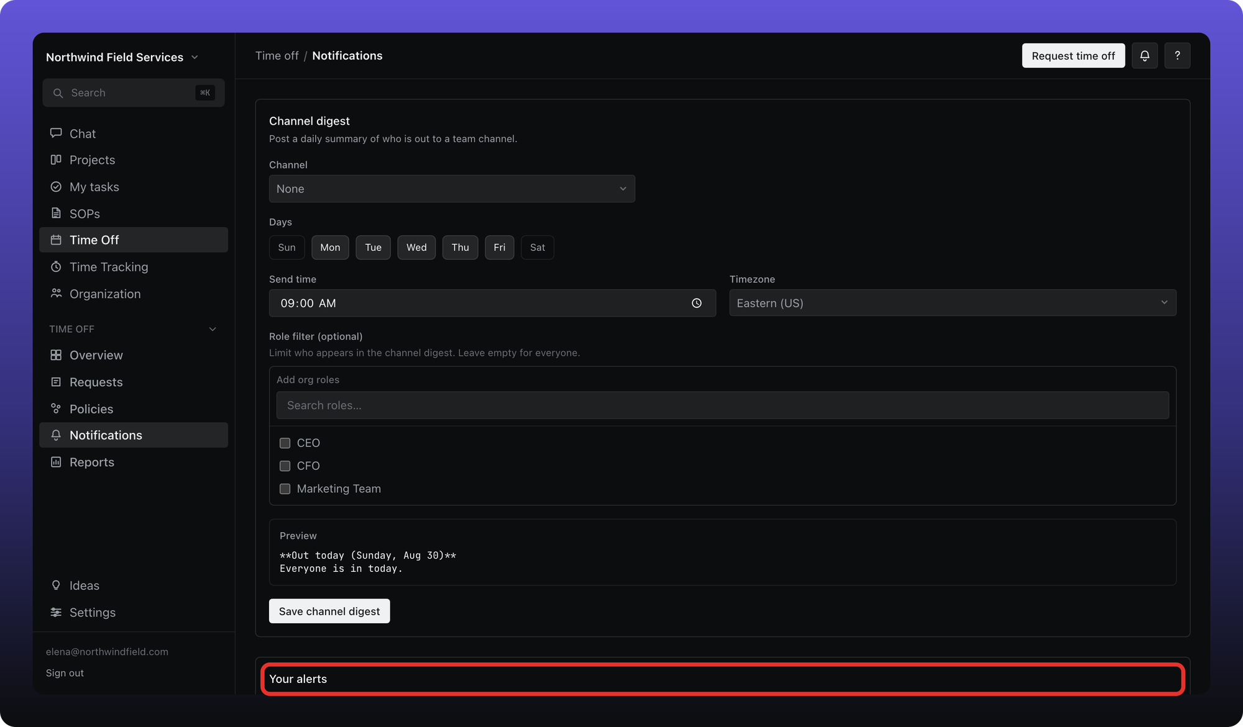Image resolution: width=1243 pixels, height=727 pixels.
Task: Open the Policies subsection
Action: click(134, 409)
